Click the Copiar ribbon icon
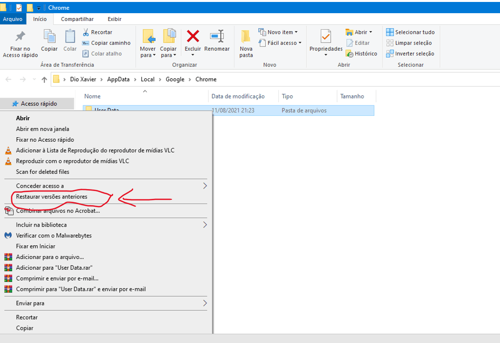 click(49, 36)
